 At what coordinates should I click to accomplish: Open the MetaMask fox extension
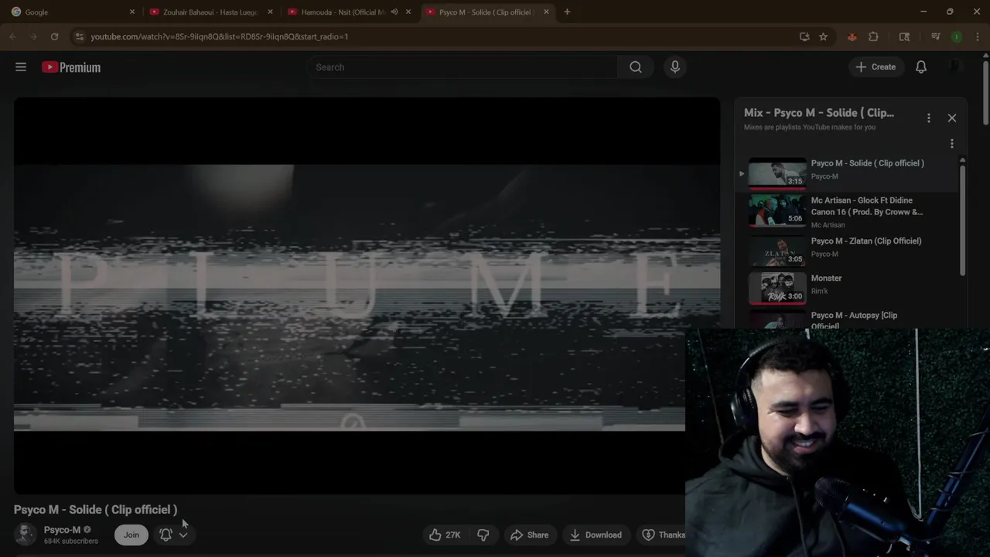click(852, 36)
